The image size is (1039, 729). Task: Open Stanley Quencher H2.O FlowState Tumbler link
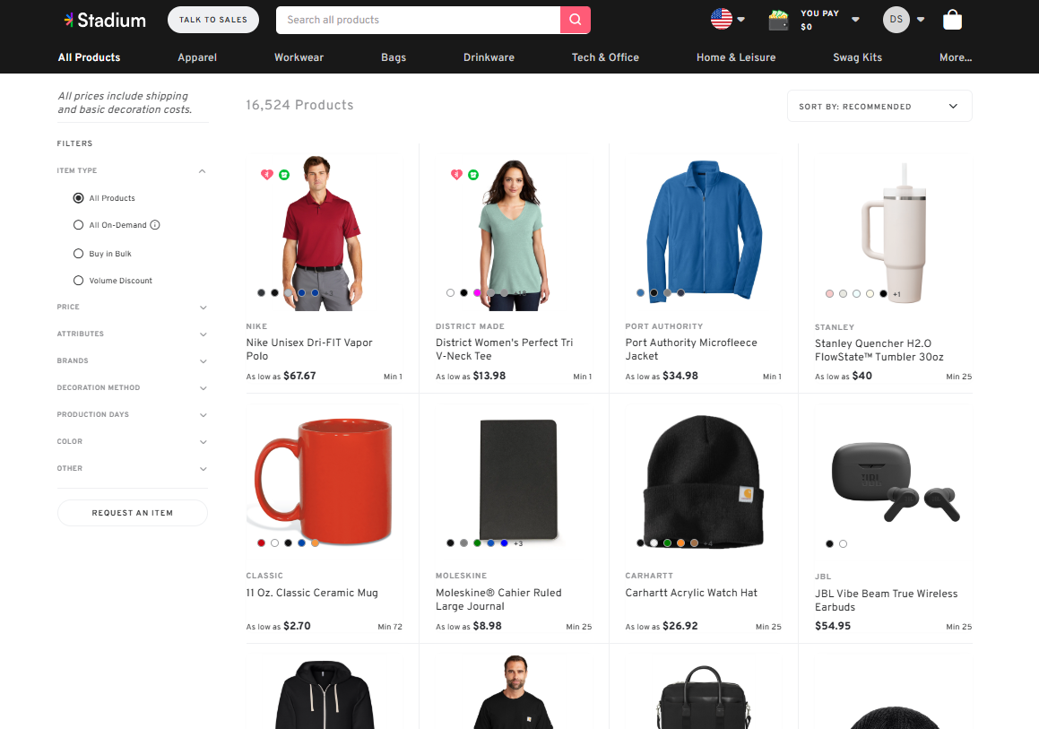click(879, 350)
